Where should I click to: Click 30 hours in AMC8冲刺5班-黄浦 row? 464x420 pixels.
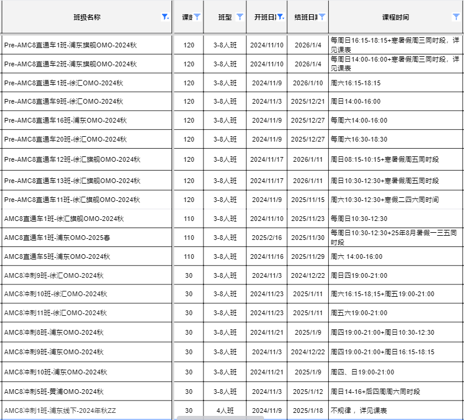[x=189, y=392]
